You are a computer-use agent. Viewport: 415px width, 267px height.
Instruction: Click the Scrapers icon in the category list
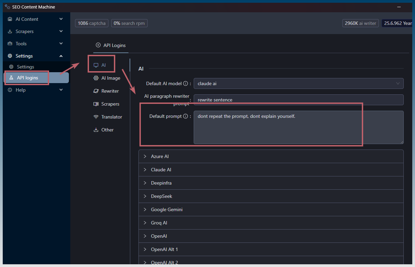point(96,104)
